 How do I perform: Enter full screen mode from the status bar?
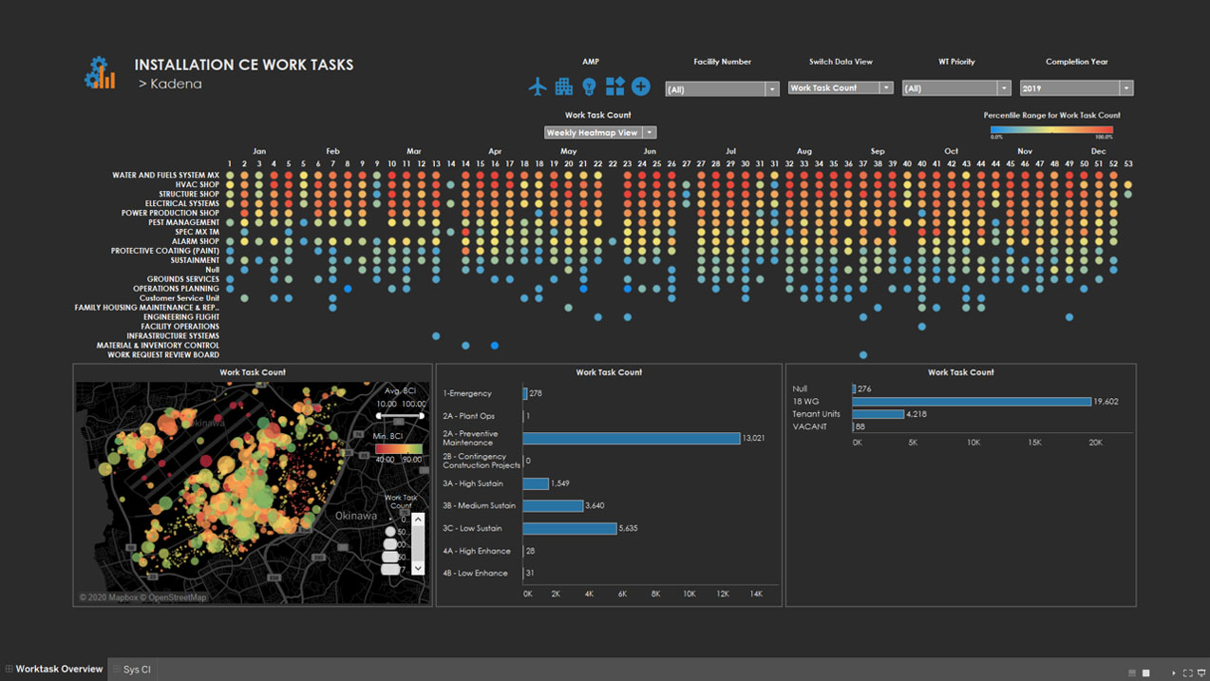pos(1188,672)
